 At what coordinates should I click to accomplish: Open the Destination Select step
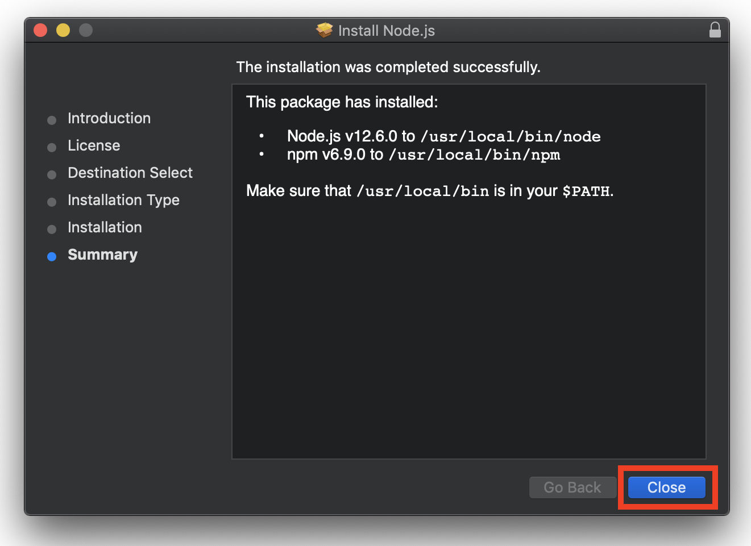pos(130,173)
